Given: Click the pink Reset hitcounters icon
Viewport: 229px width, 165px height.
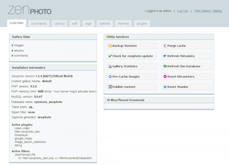Looking at the screenshot, I should pos(165,76).
